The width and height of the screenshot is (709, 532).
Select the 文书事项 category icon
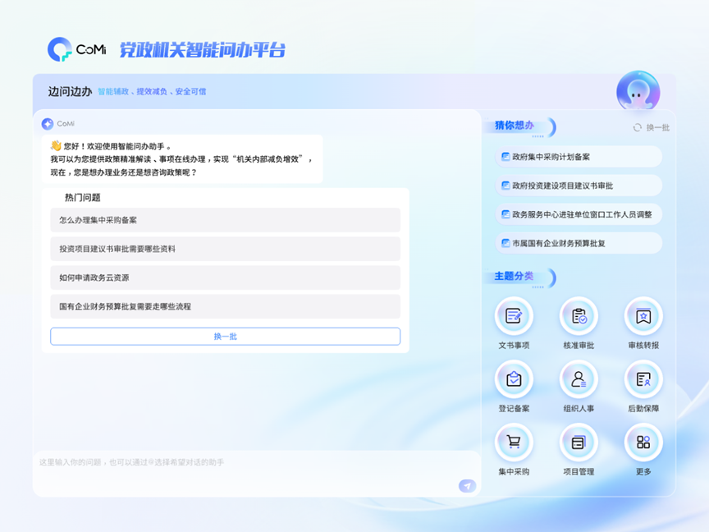pos(513,317)
